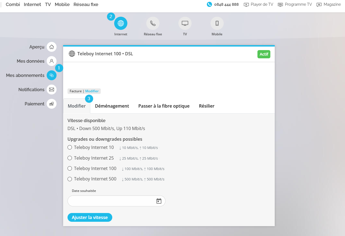Image resolution: width=345 pixels, height=236 pixels.
Task: Open the Mobile top menu item
Action: [x=62, y=4]
